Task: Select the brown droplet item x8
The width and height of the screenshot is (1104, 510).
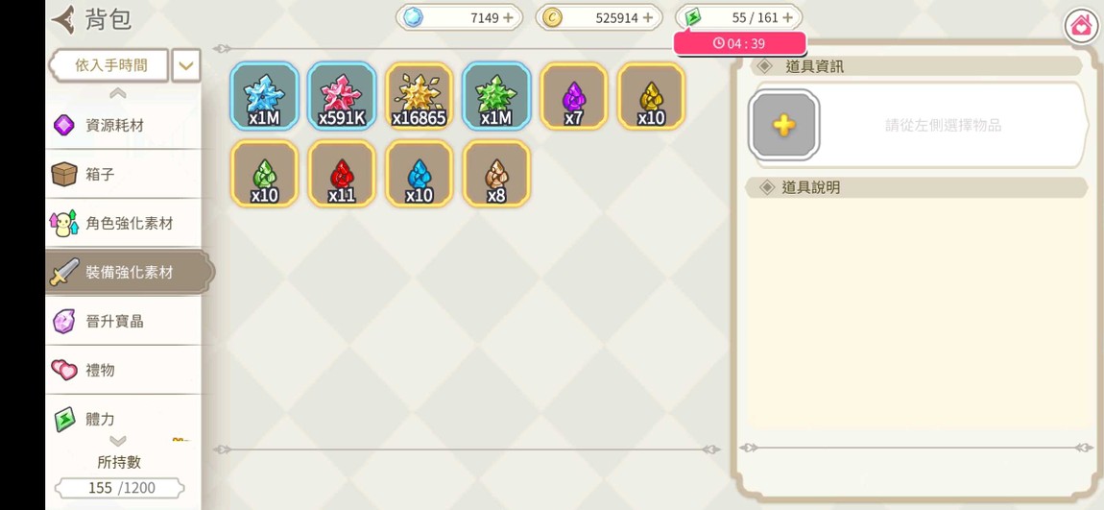Action: tap(496, 174)
